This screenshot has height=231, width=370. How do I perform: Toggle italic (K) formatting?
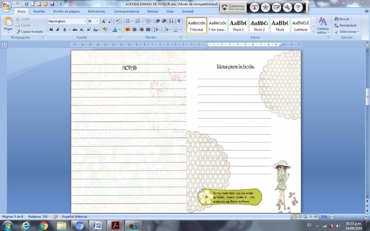click(x=58, y=30)
